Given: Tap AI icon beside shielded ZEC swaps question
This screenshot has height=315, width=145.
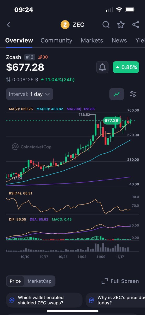Looking at the screenshot, I should [x=12, y=300].
